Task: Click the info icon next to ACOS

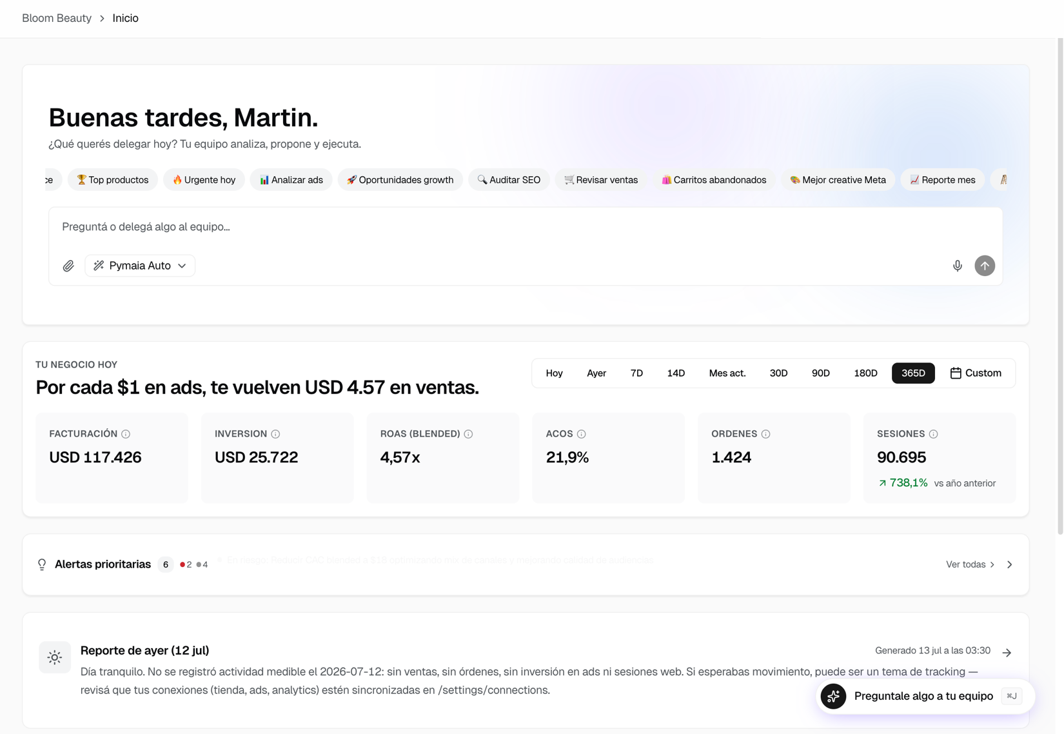Action: [x=582, y=434]
